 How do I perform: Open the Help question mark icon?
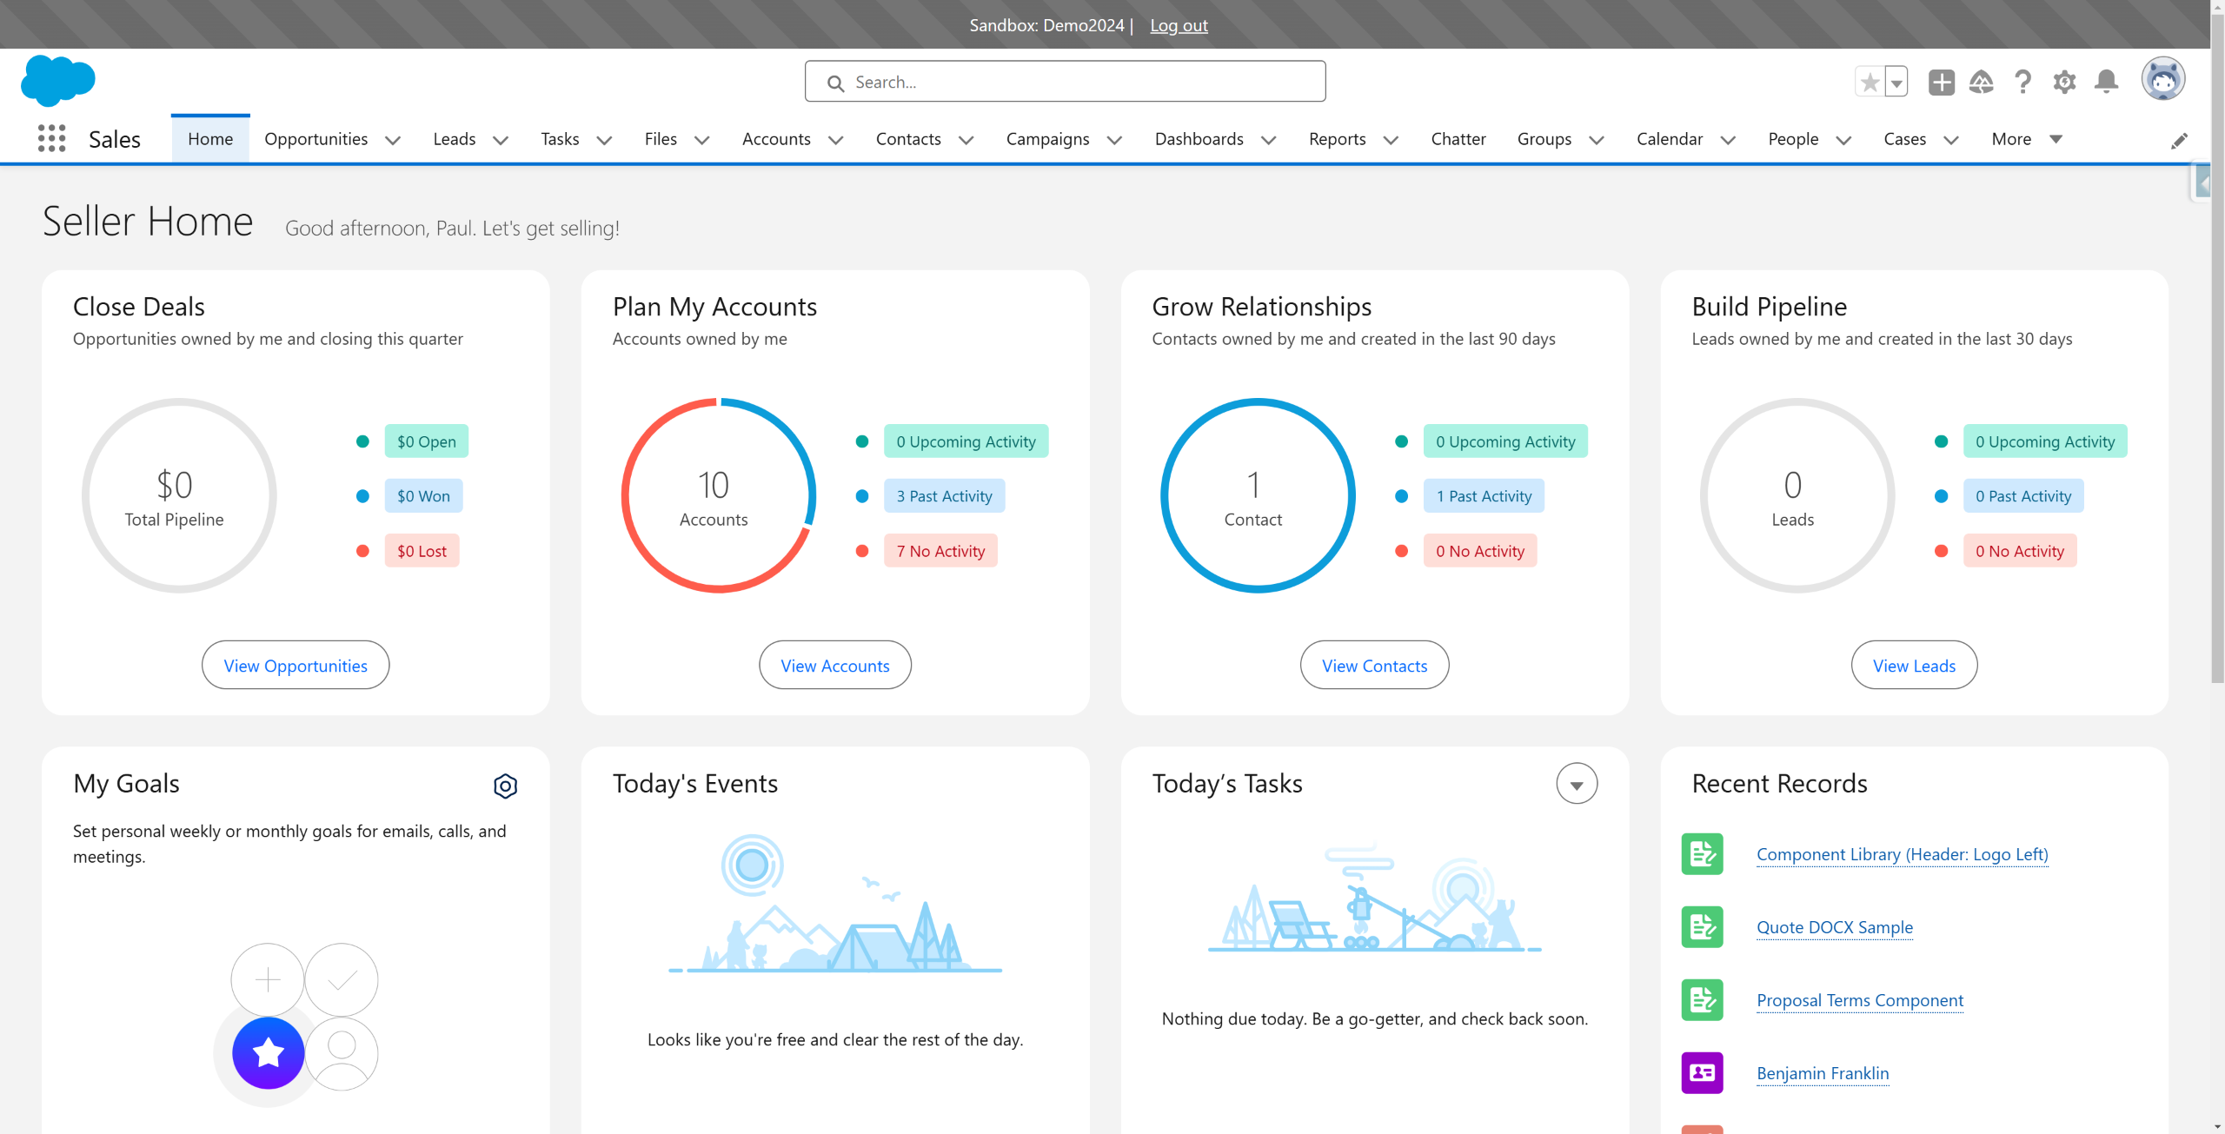point(2022,83)
